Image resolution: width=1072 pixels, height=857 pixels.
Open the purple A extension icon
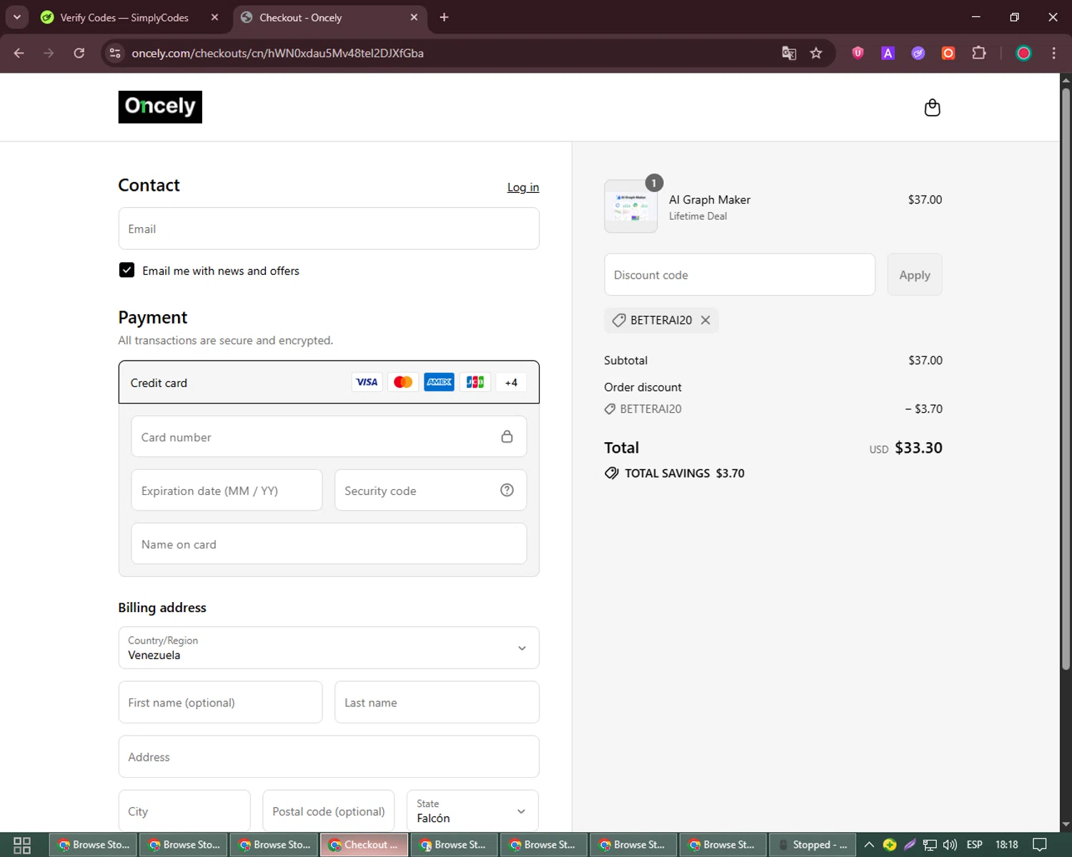pyautogui.click(x=888, y=53)
